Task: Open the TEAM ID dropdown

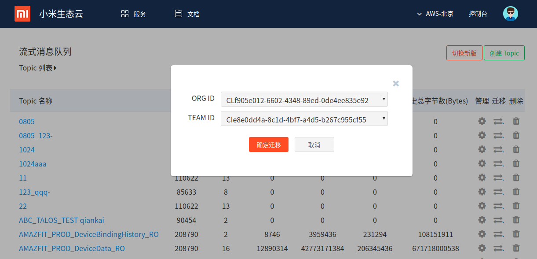Action: tap(304, 119)
